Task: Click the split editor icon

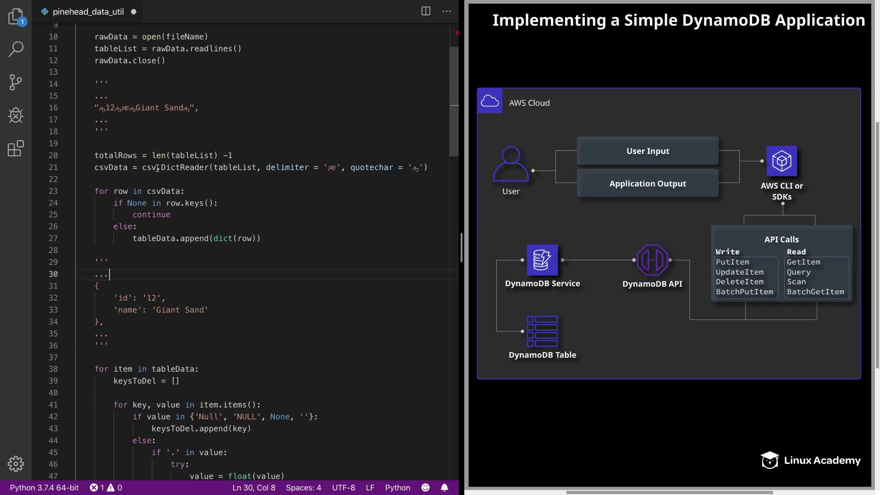Action: (x=426, y=11)
